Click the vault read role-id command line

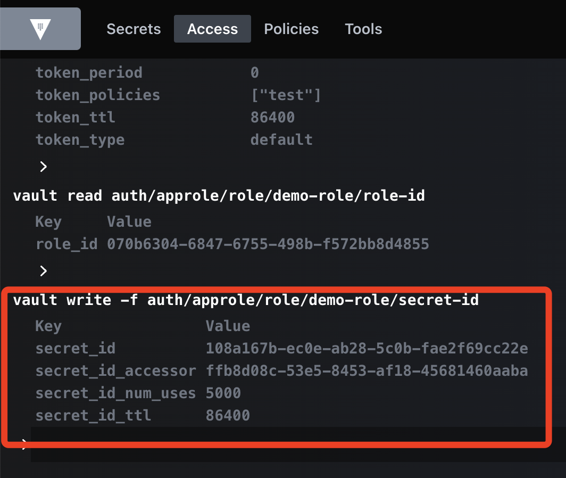[219, 195]
